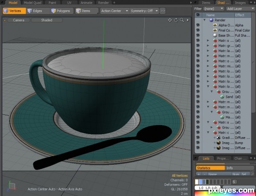Viewport: 256px width, 196px height.
Task: Click the Base Shader white sphere icon
Action: (215, 35)
